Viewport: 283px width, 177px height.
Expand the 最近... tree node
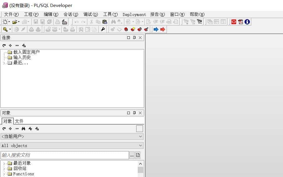pyautogui.click(x=4, y=62)
